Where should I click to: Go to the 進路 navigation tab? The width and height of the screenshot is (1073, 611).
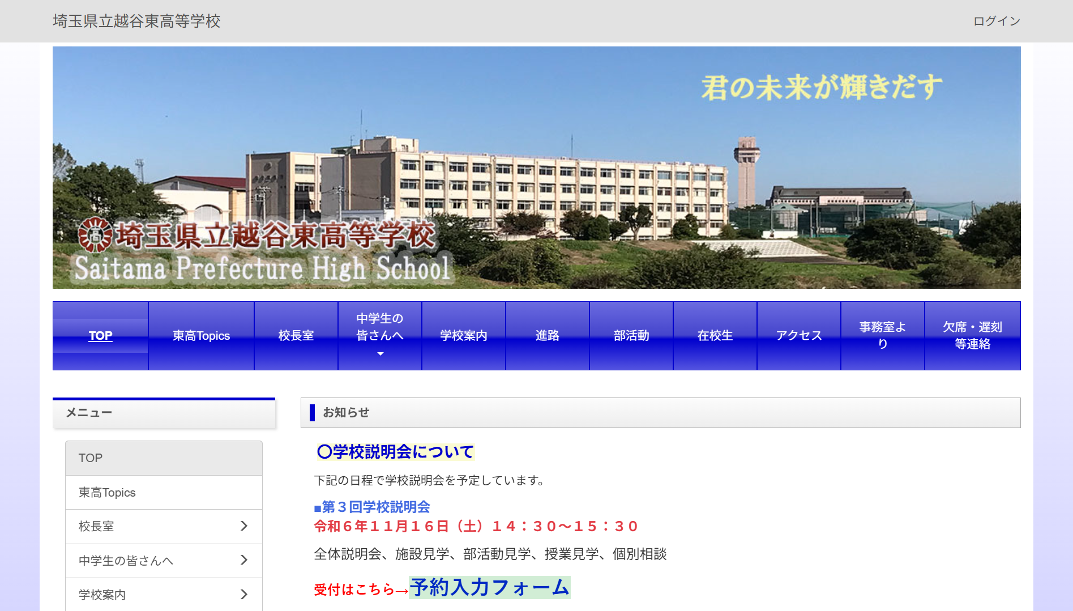[x=548, y=336]
